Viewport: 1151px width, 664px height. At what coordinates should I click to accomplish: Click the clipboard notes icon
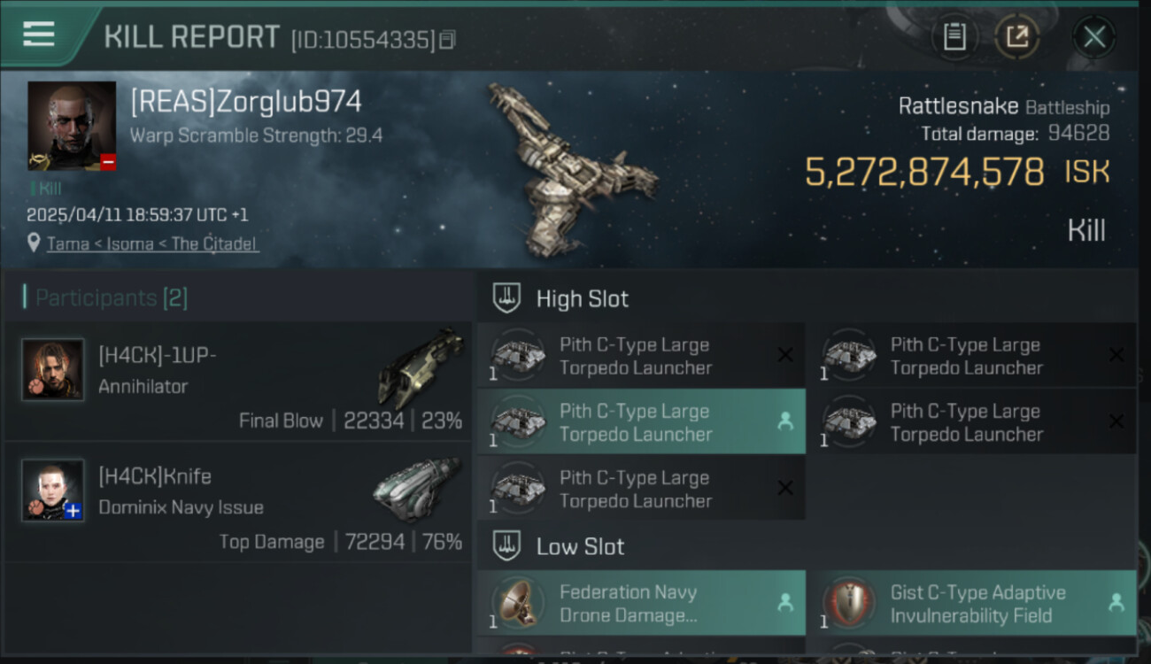pyautogui.click(x=954, y=37)
